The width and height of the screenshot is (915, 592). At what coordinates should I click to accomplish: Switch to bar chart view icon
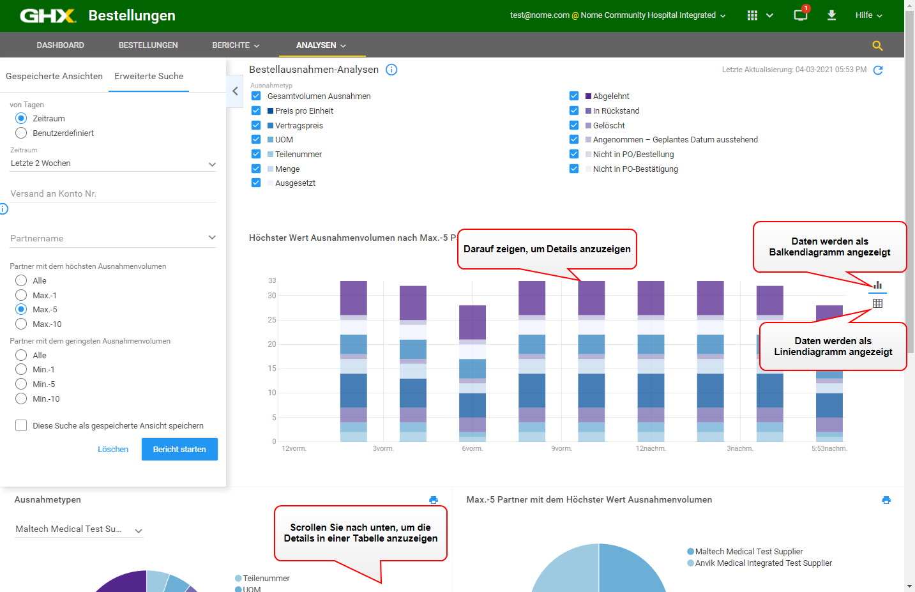878,285
